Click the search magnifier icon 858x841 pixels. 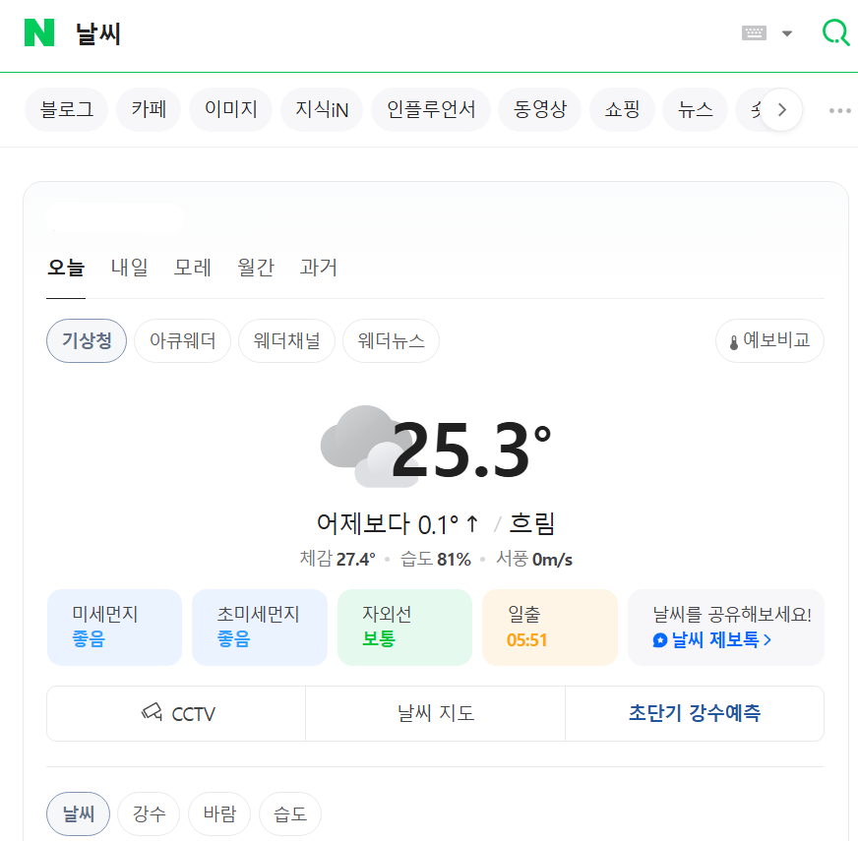[x=834, y=32]
